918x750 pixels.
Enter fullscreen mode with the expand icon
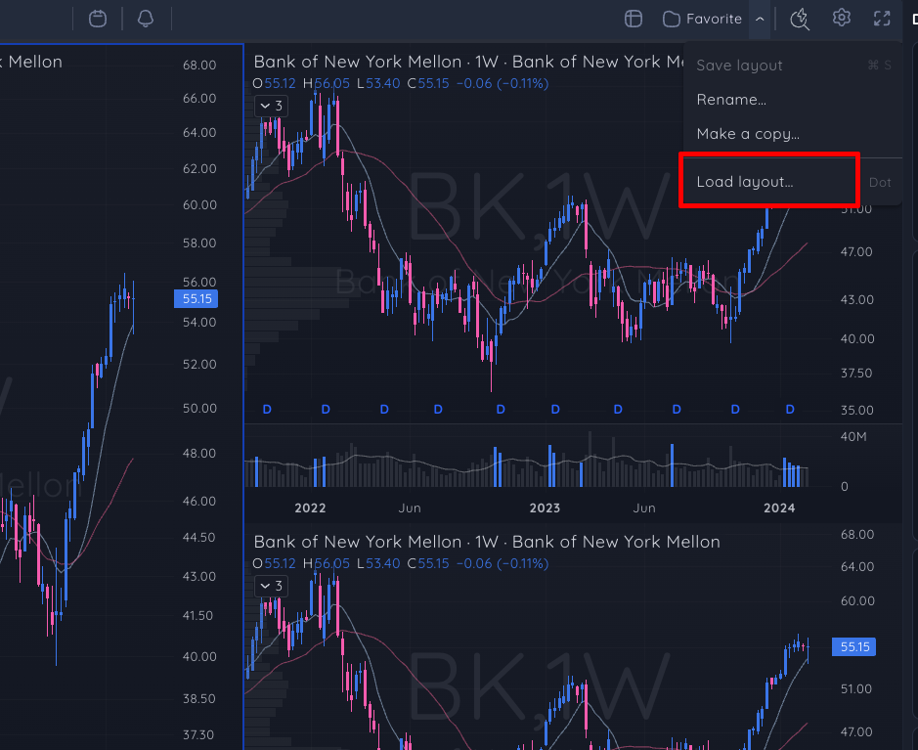point(882,19)
